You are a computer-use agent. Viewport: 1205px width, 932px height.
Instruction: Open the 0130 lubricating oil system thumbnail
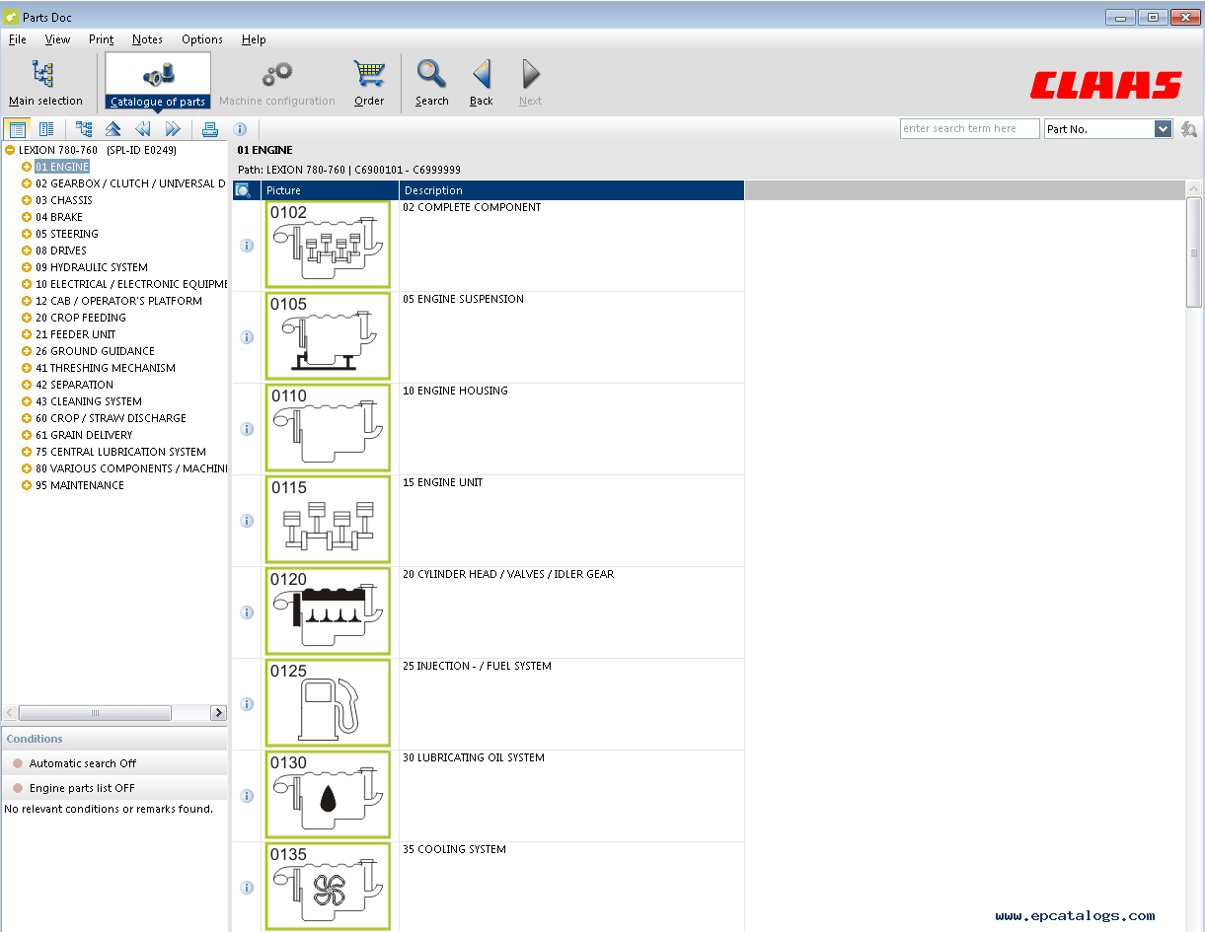point(328,795)
